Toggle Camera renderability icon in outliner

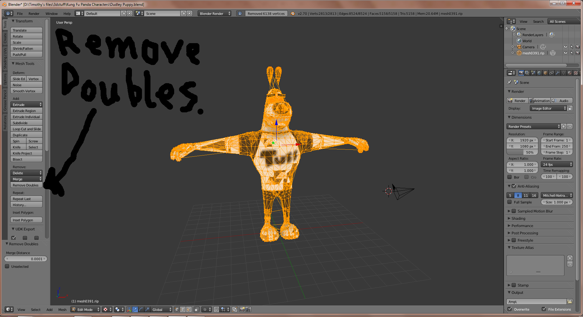[578, 47]
